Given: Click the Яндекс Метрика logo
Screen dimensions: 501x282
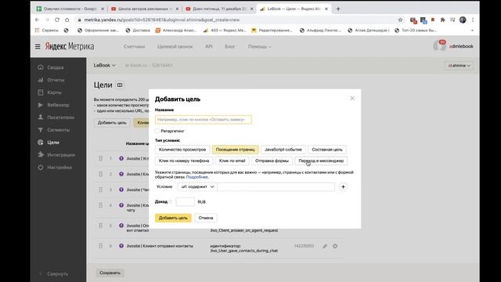Looking at the screenshot, I should (70, 46).
